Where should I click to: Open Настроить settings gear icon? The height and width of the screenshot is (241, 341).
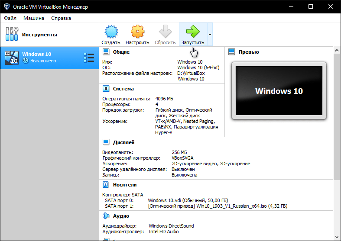coord(137,32)
